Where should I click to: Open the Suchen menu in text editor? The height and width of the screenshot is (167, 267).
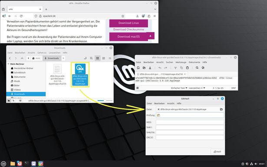[169, 62]
